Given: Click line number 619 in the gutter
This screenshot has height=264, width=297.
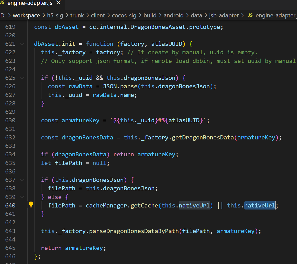Looking at the screenshot, I should click(10, 27).
